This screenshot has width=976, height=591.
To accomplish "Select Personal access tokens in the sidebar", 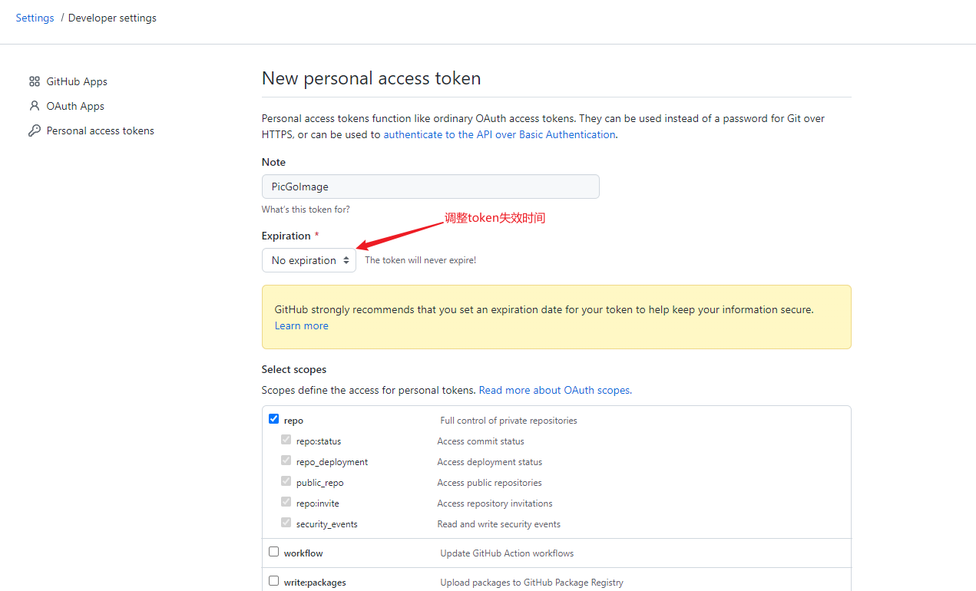I will click(100, 130).
